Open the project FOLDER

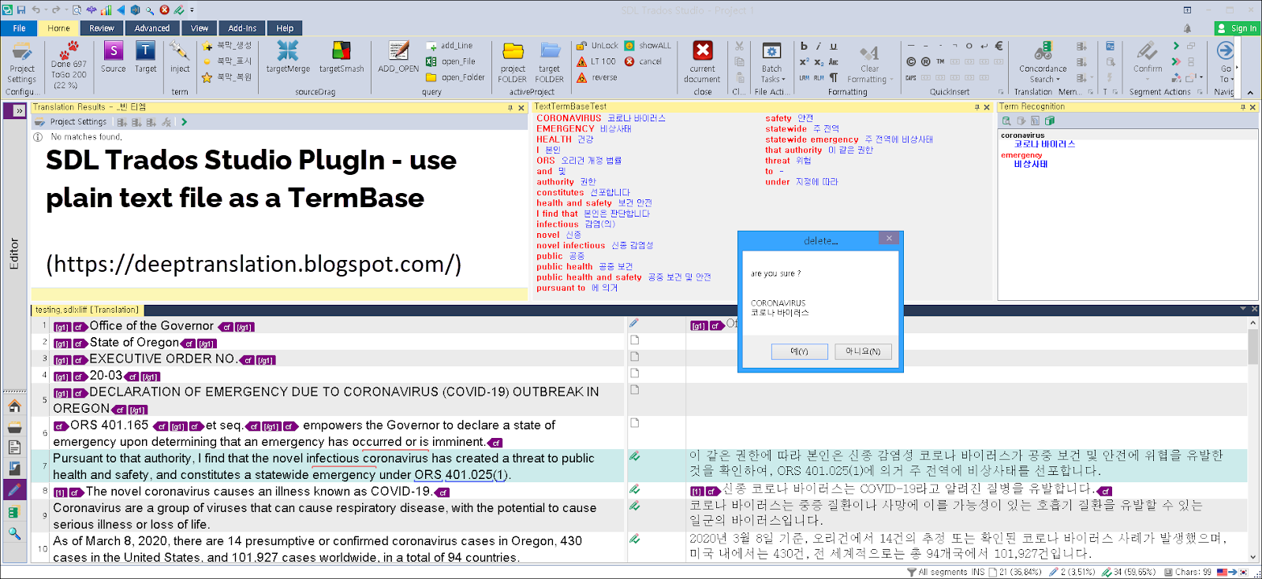(x=513, y=61)
